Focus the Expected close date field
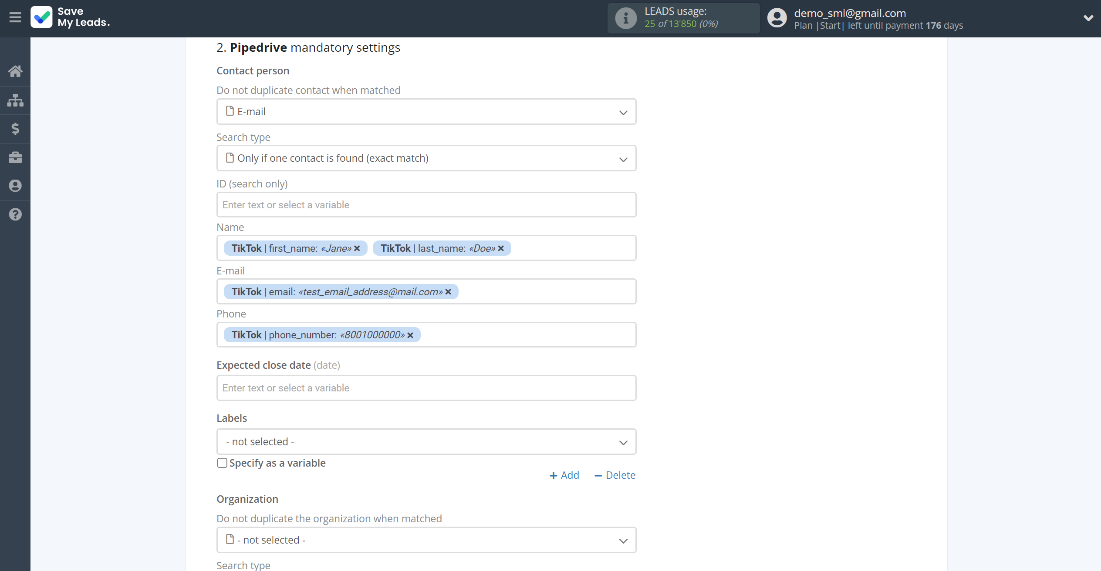This screenshot has height=571, width=1101. 426,388
